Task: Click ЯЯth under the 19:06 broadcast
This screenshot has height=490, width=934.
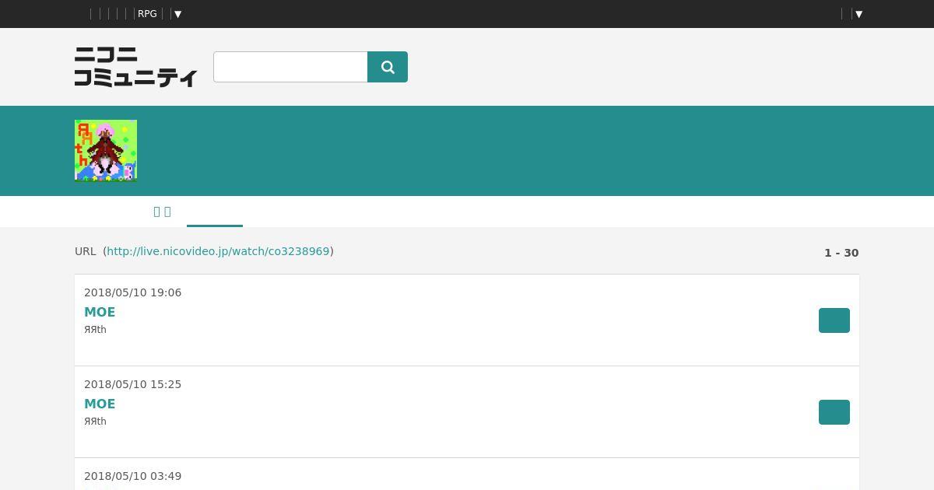Action: [x=95, y=330]
